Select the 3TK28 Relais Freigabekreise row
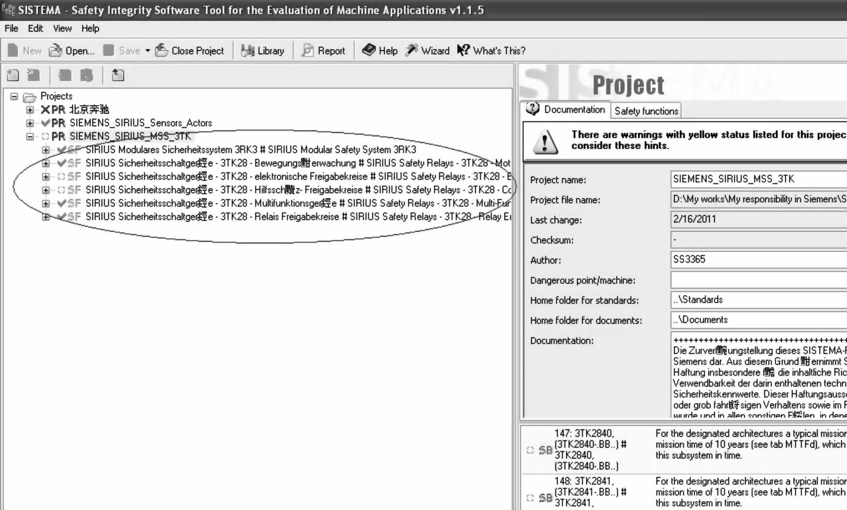847x510 pixels. 298,217
